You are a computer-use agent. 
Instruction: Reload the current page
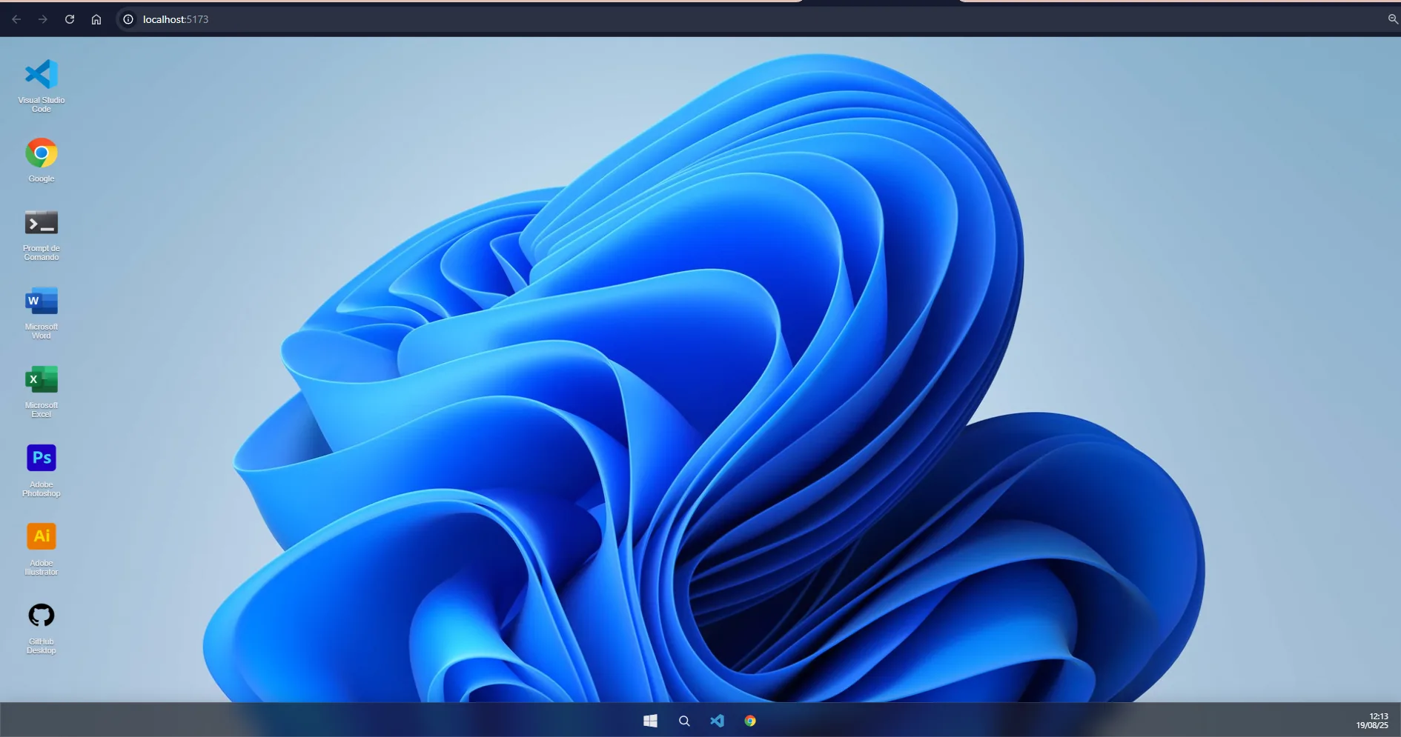click(70, 19)
